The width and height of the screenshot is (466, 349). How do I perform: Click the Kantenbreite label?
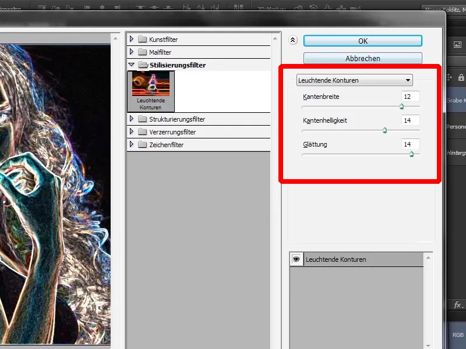(321, 97)
